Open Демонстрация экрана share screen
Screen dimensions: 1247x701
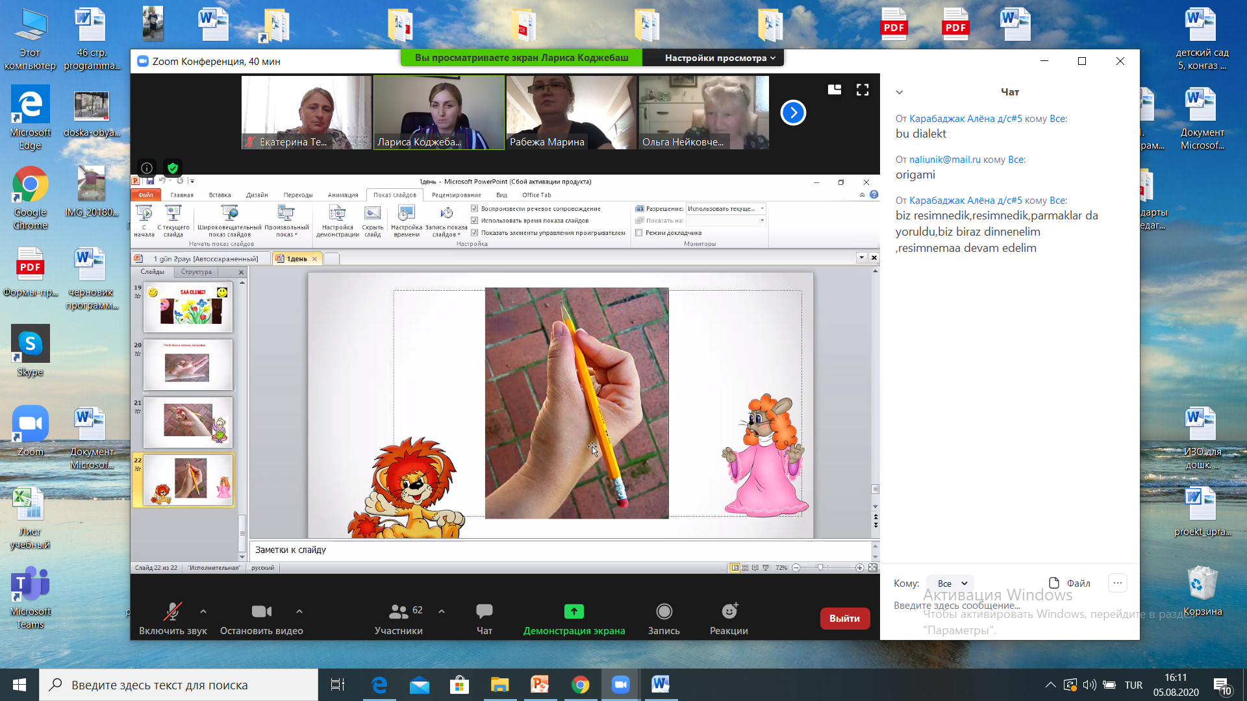573,611
